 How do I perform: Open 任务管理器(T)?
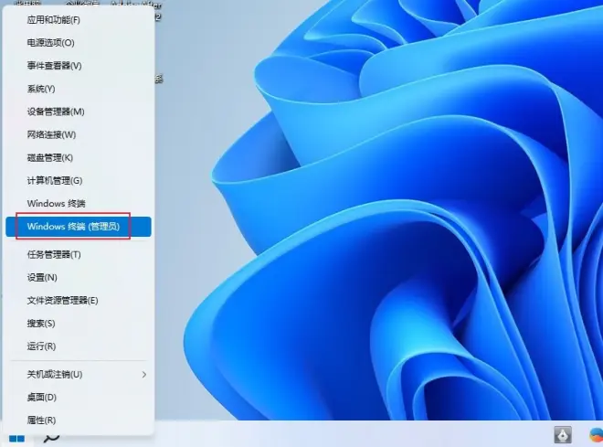pyautogui.click(x=79, y=255)
